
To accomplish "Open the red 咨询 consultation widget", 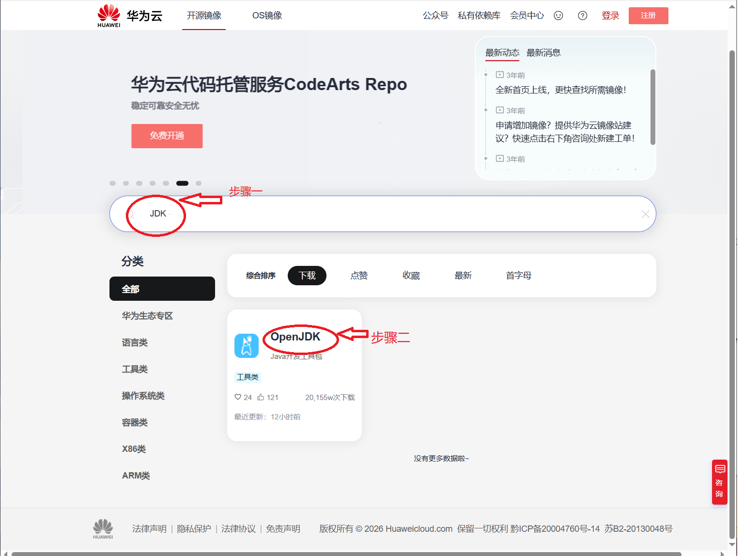I will tap(719, 482).
